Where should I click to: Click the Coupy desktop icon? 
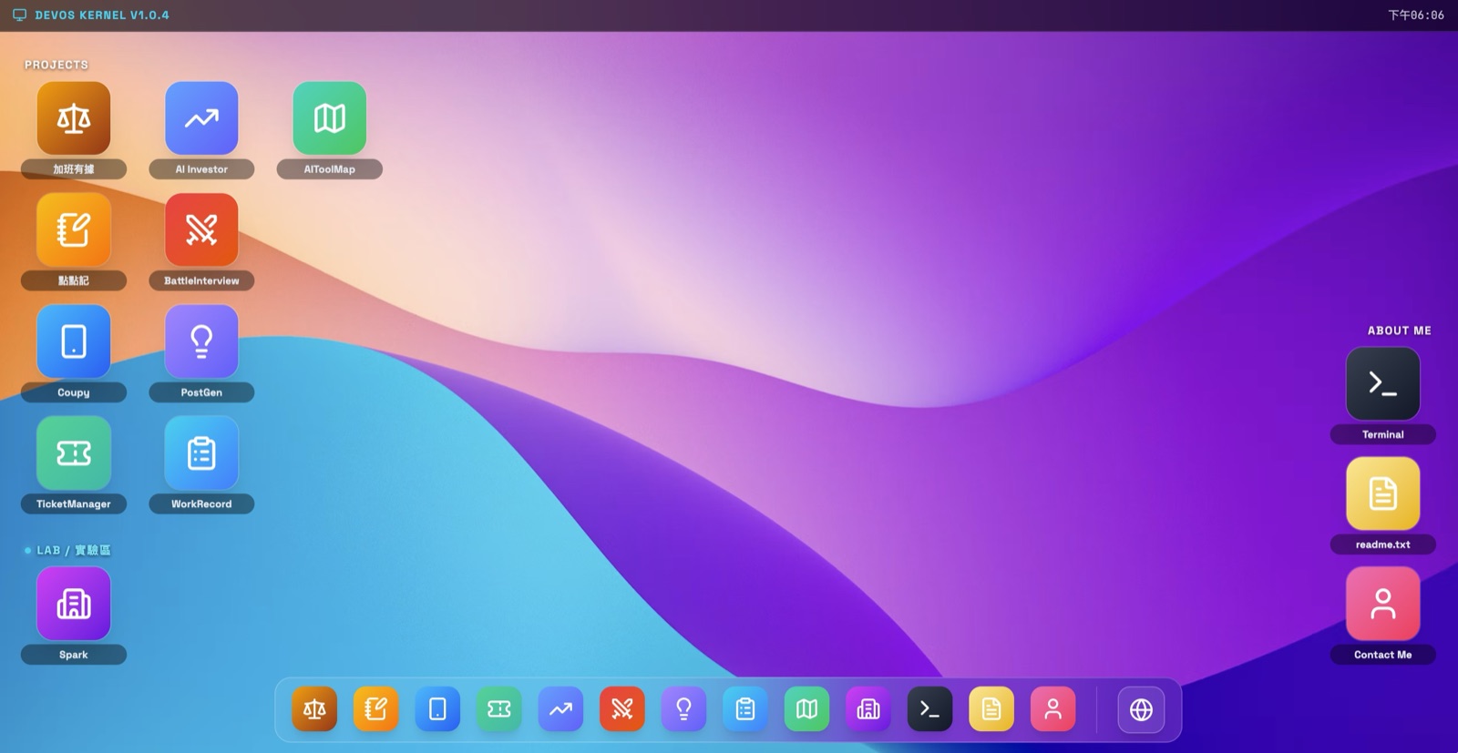coord(74,341)
